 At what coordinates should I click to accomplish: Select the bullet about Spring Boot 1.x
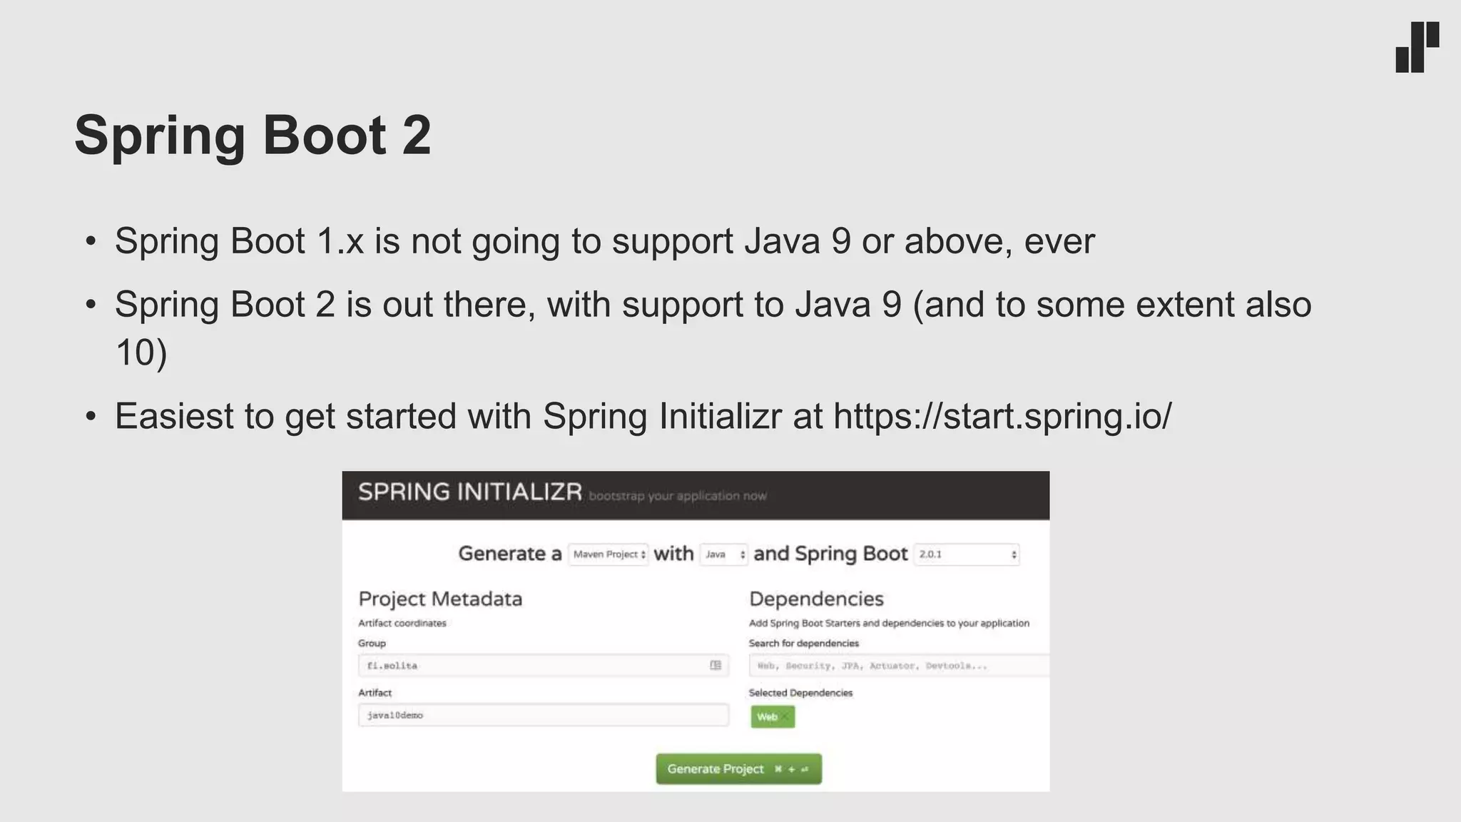[x=604, y=240]
